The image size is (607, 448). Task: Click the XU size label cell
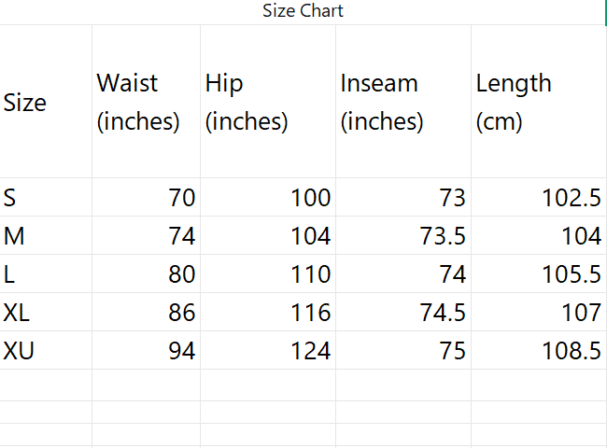click(46, 351)
